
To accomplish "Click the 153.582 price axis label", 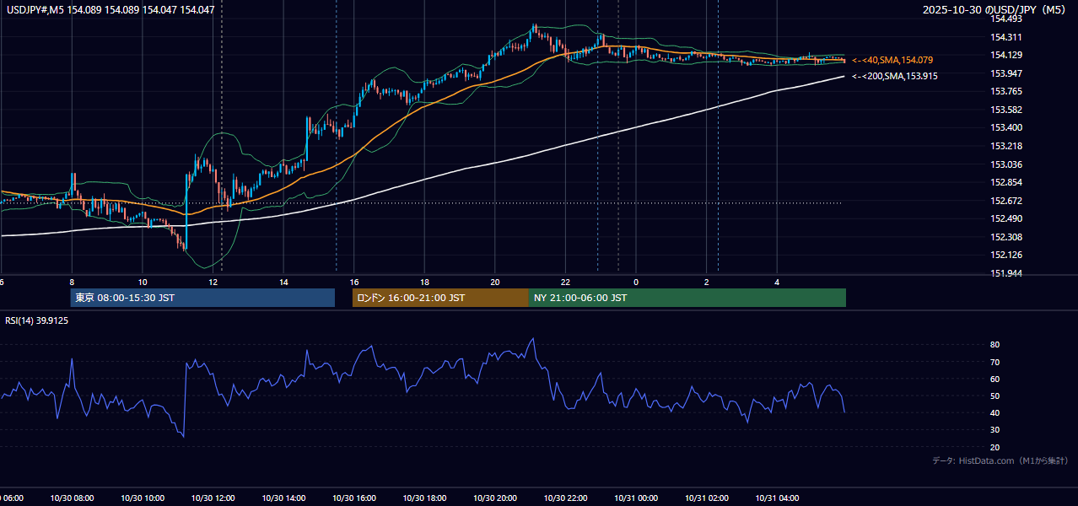I will pos(1006,110).
